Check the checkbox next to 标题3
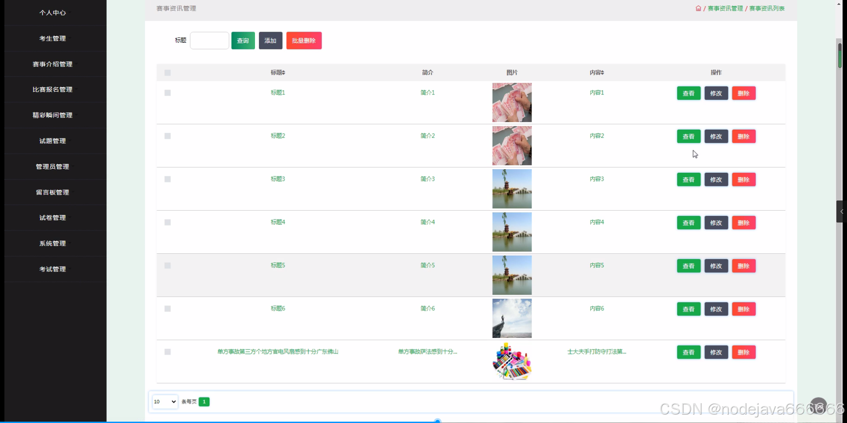Viewport: 847px width, 423px height. tap(167, 179)
